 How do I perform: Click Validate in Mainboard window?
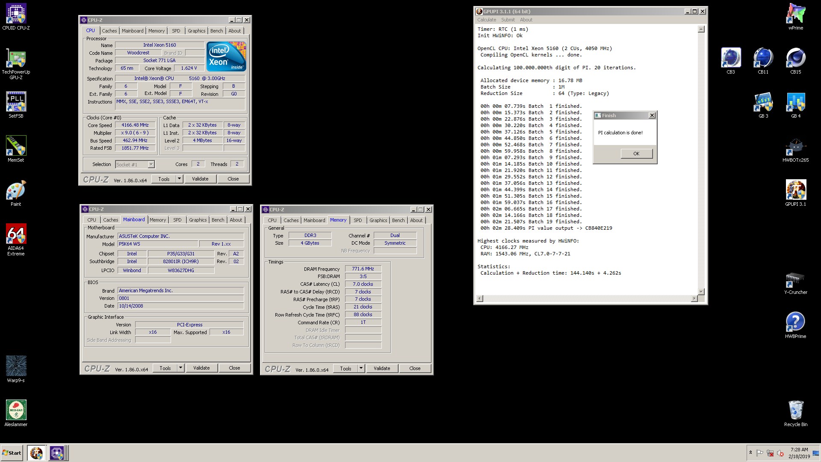point(201,368)
